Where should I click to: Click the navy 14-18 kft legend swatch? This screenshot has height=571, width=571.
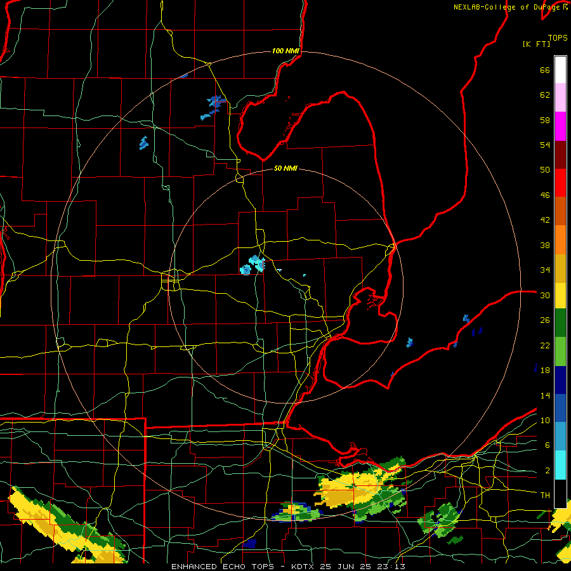pyautogui.click(x=560, y=380)
